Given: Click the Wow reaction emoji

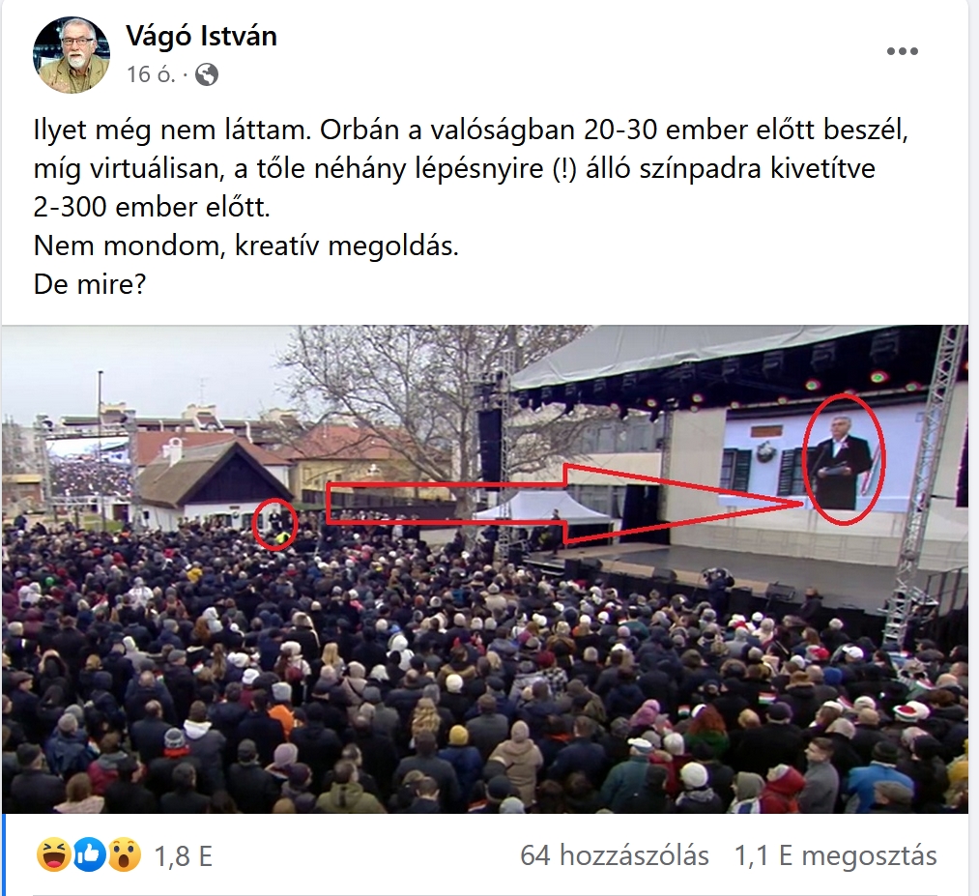Looking at the screenshot, I should coord(125,855).
